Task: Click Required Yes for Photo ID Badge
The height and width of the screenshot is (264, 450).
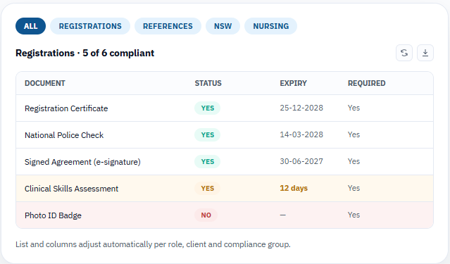Action: [x=354, y=215]
